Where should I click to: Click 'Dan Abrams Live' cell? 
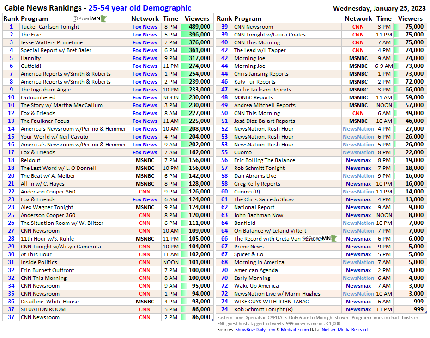point(287,176)
